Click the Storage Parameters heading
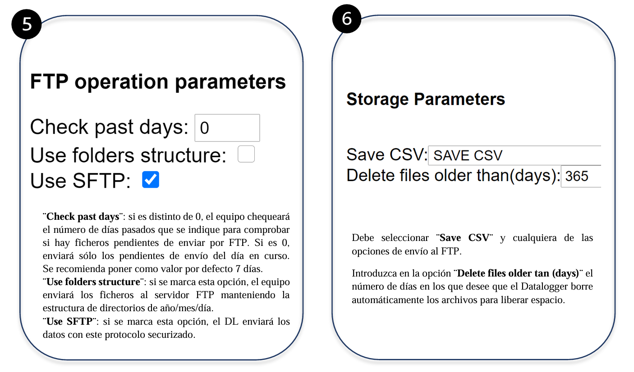The width and height of the screenshot is (634, 372). pyautogui.click(x=426, y=99)
